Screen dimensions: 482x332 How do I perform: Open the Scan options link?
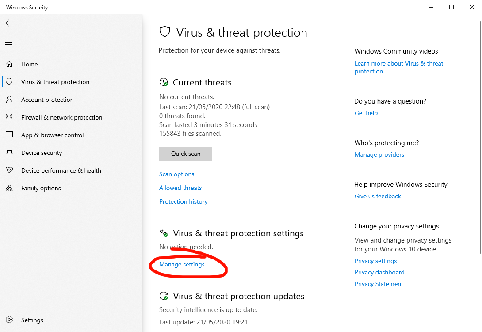[x=177, y=174]
